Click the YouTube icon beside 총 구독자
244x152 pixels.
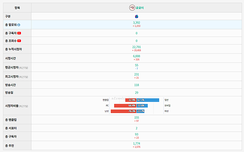pyautogui.click(x=19, y=33)
